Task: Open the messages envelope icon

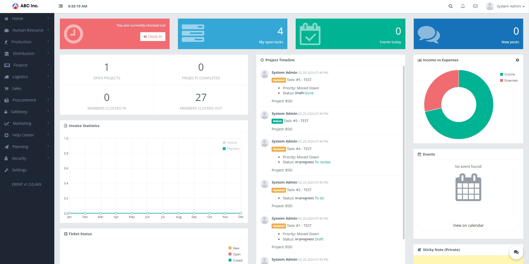Action: [x=475, y=6]
